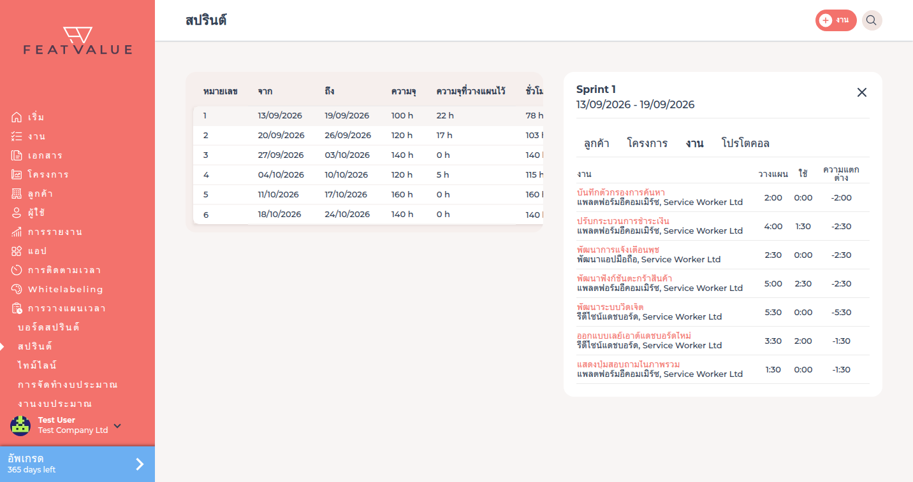Select the งาน tab in Sprint panel
This screenshot has width=913, height=482.
pyautogui.click(x=694, y=143)
